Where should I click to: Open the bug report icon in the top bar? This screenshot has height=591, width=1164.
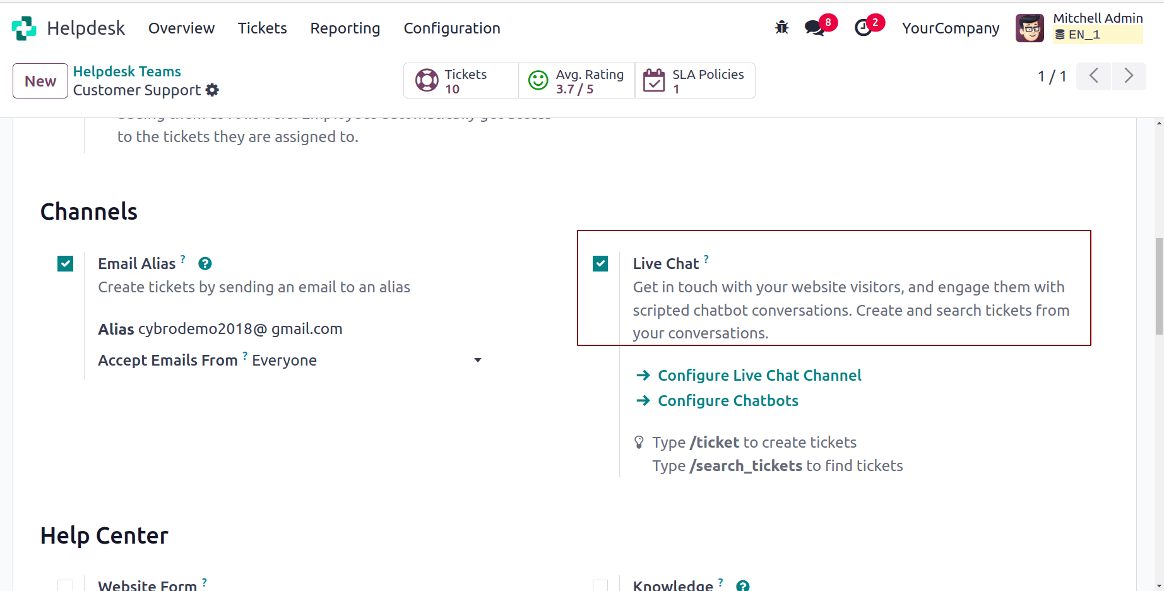781,28
